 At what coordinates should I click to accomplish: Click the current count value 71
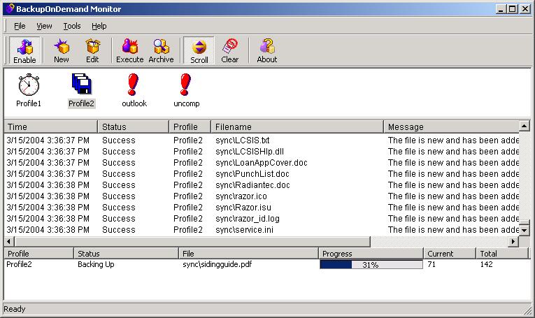pyautogui.click(x=431, y=264)
